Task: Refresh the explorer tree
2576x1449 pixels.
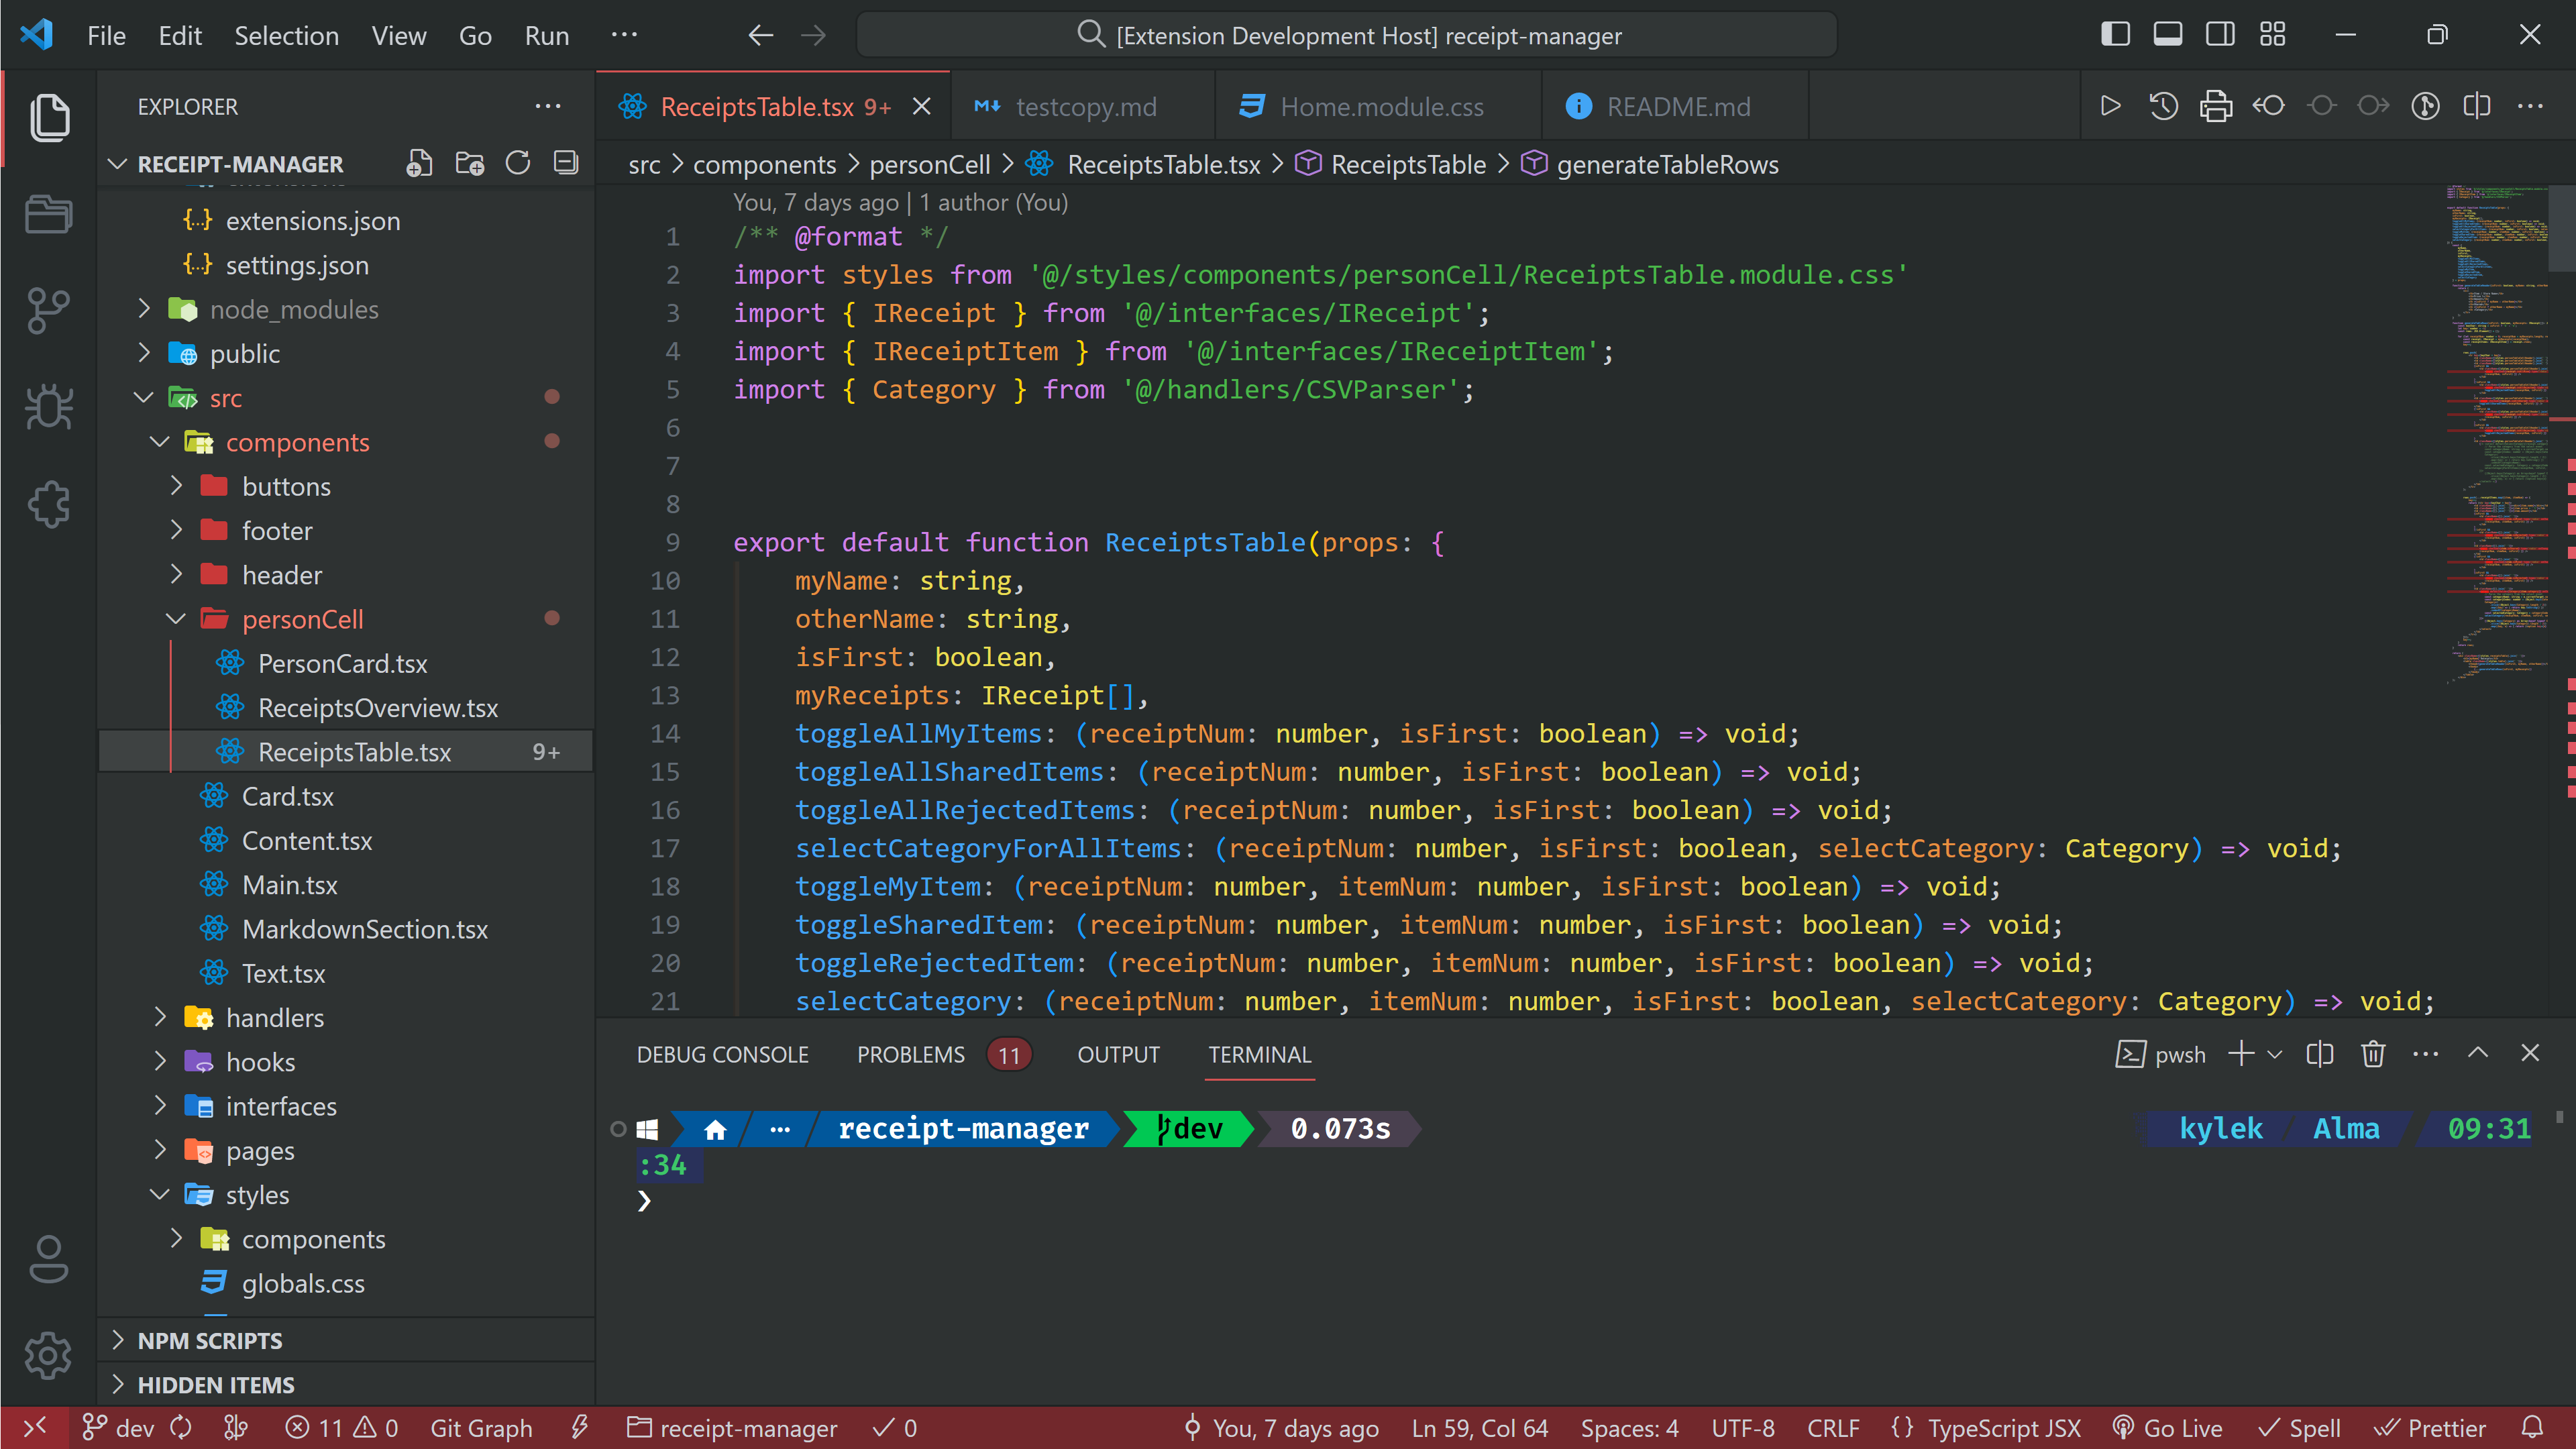Action: coord(517,163)
